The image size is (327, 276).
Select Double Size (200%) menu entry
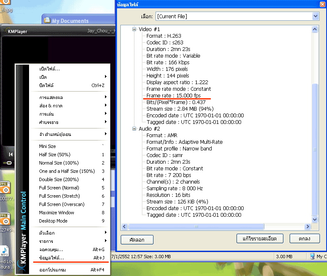(x=59, y=179)
